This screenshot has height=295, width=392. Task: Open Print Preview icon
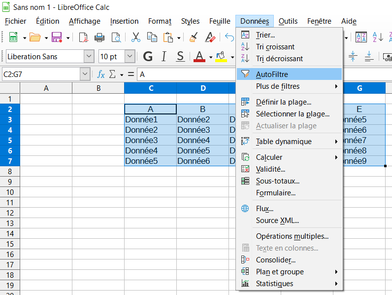tap(116, 37)
